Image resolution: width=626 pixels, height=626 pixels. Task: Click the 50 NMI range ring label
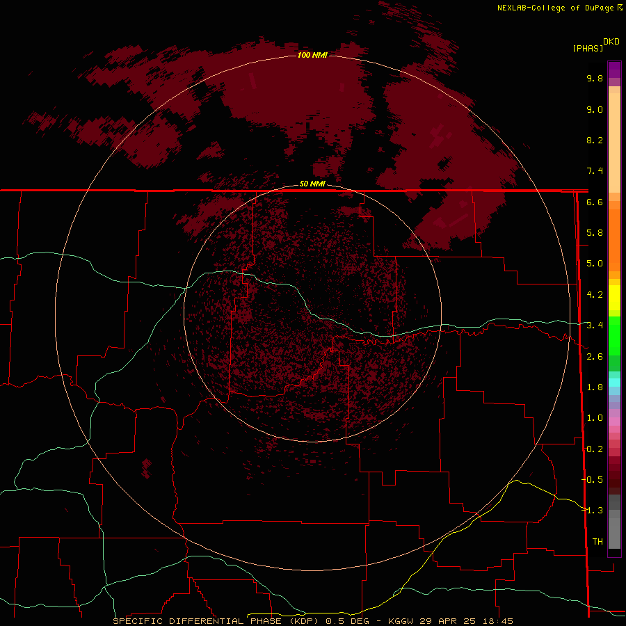pos(312,184)
